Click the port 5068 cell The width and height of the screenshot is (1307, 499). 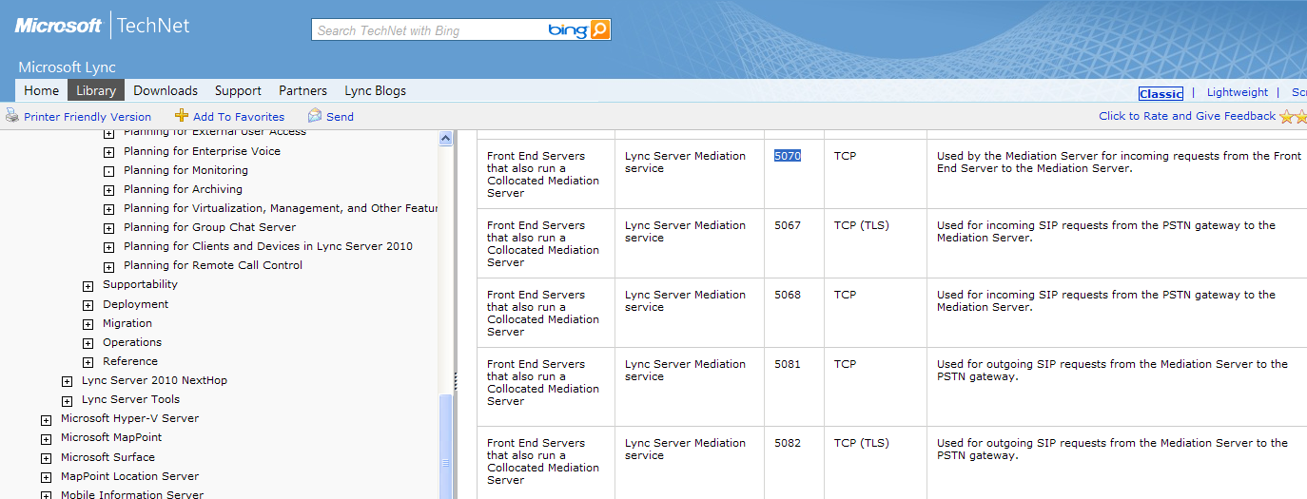[x=788, y=295]
